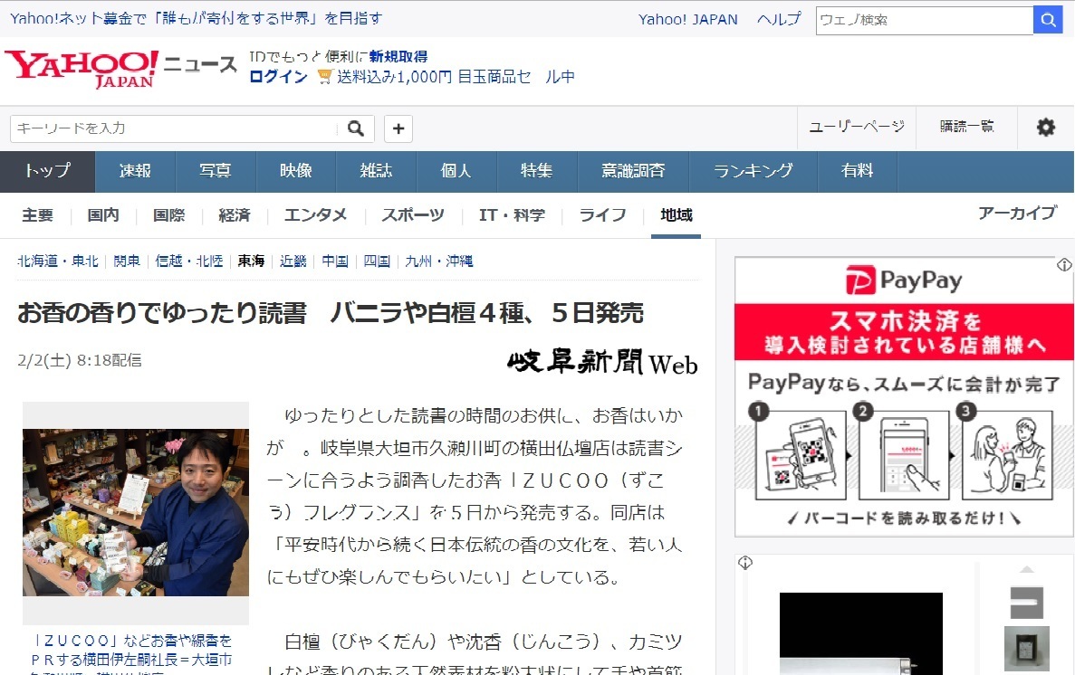Image resolution: width=1075 pixels, height=675 pixels.
Task: Select the エンタメ news category
Action: [314, 215]
